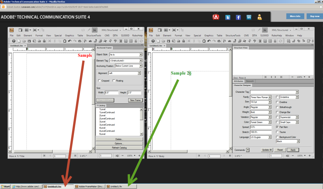Screen dimensions: 323x189
Task: Open Graphics menu in left window
Action: coord(69,36)
